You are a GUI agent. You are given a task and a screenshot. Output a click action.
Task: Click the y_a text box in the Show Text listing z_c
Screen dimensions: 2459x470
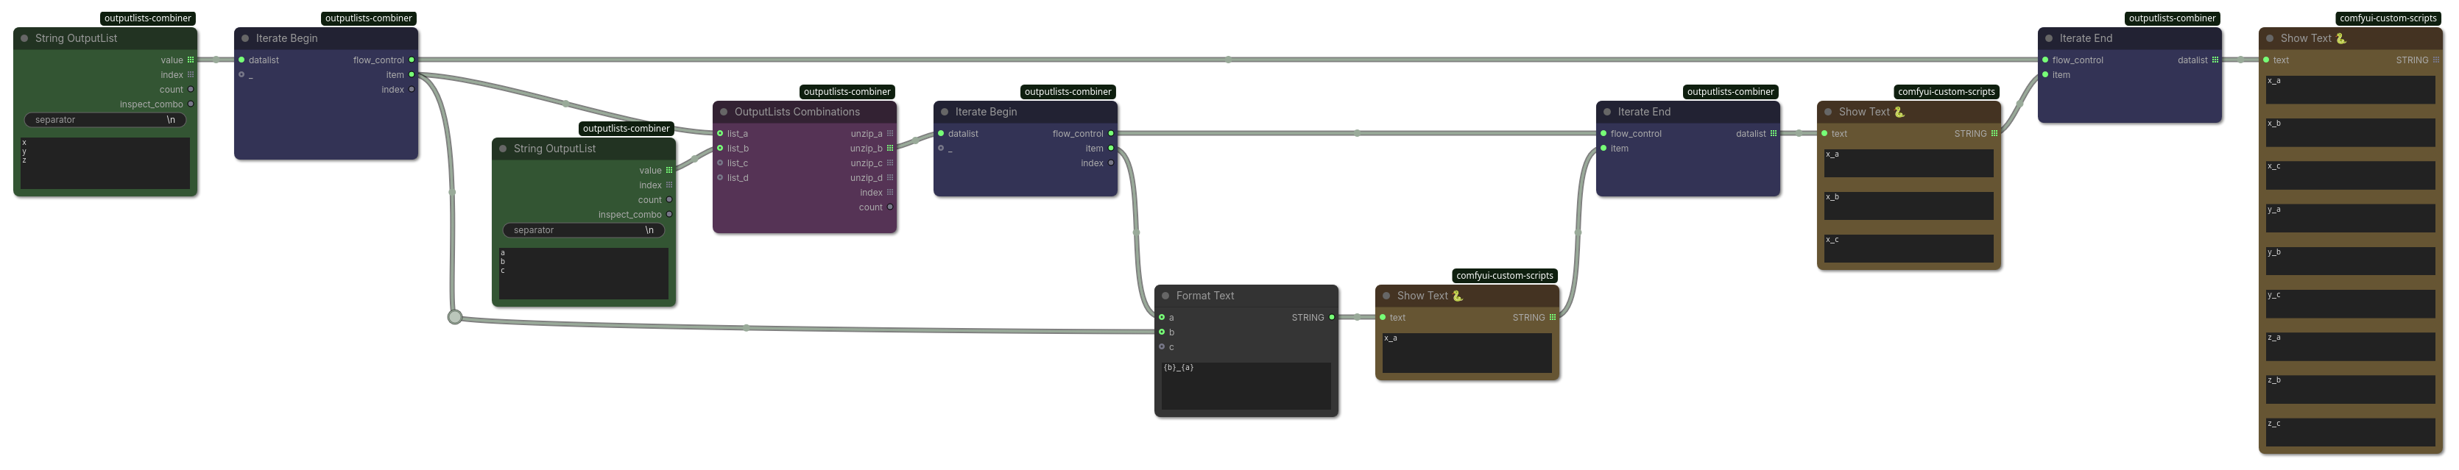(2350, 218)
